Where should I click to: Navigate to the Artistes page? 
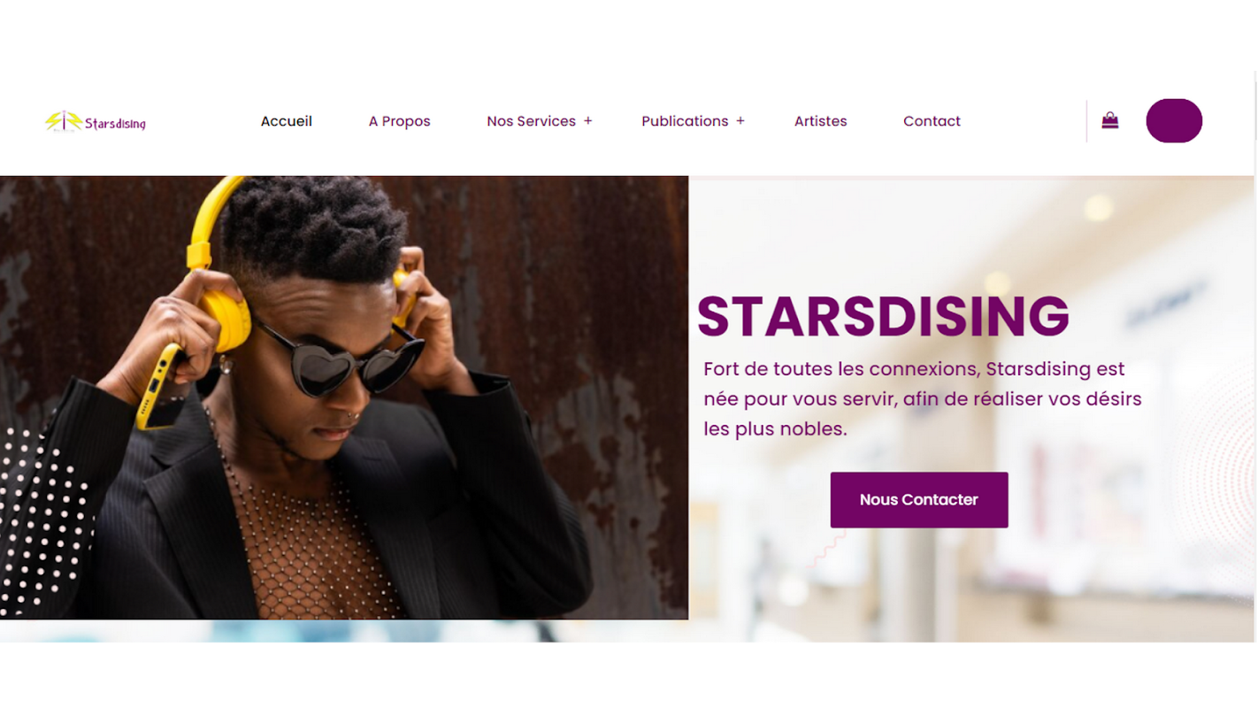point(820,121)
